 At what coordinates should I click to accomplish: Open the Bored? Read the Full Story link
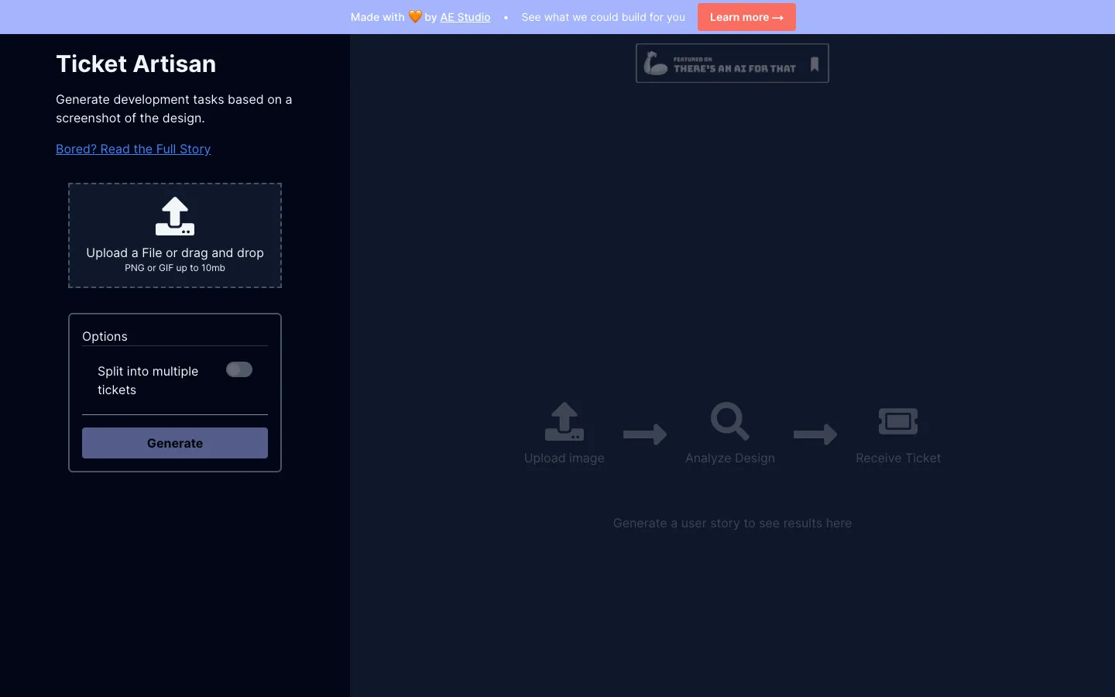[133, 149]
